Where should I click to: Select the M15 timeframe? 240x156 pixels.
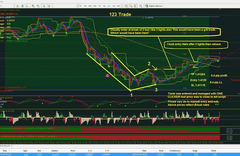[90, 6]
